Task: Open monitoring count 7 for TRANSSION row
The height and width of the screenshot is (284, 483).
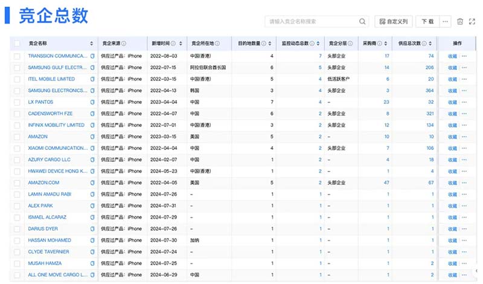Action: pos(320,56)
